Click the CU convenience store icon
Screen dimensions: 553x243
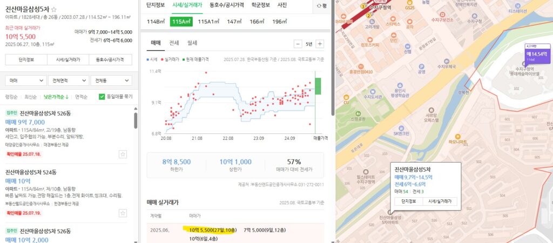click(346, 97)
